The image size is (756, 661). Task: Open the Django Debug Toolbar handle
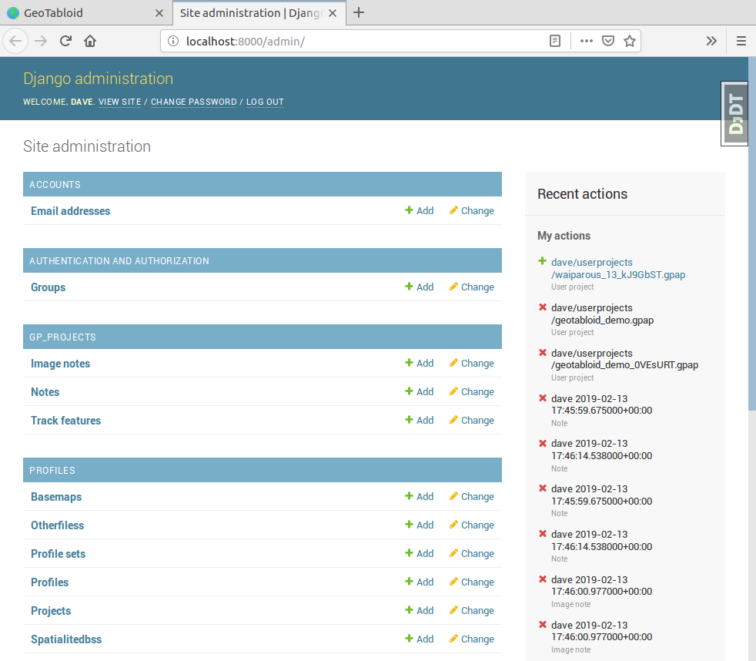pyautogui.click(x=734, y=113)
